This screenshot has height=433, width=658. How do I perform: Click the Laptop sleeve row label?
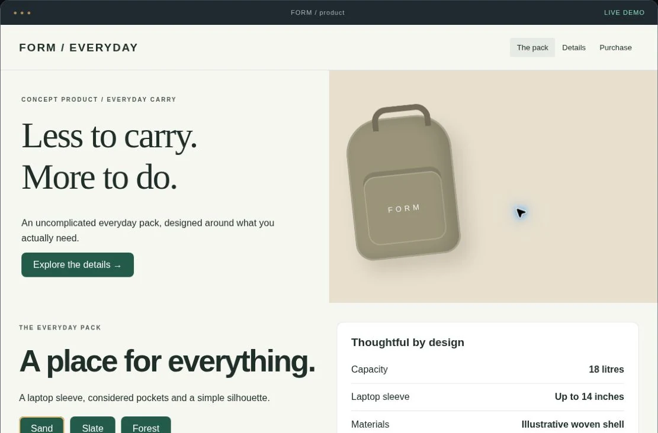(x=380, y=396)
